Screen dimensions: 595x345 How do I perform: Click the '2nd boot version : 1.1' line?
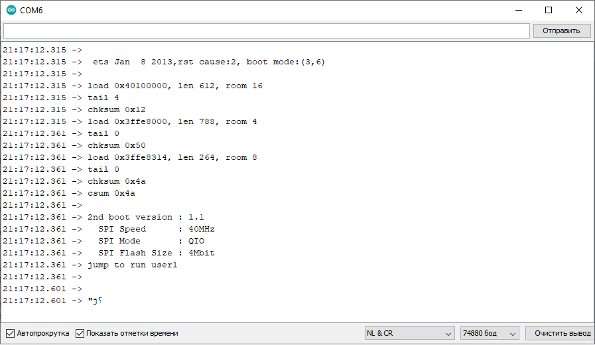(146, 217)
